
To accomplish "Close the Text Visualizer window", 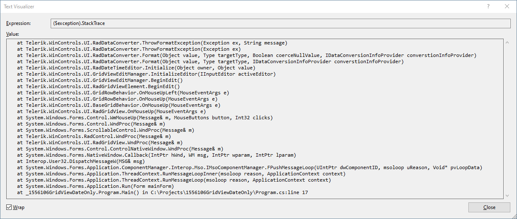I will pos(507,7).
